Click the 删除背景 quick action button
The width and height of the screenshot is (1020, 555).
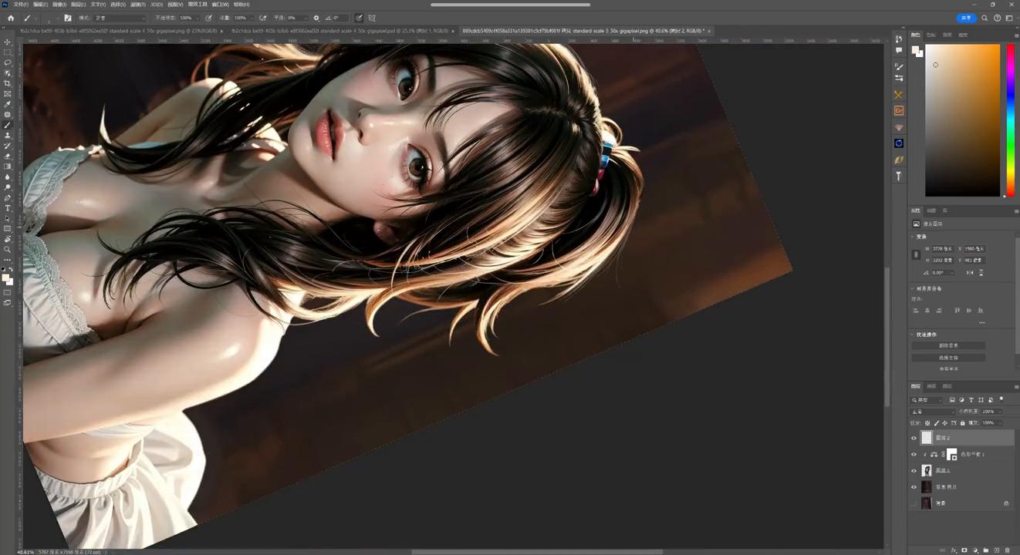click(948, 345)
